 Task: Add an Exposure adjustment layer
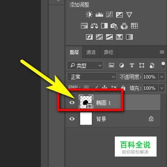(119, 15)
